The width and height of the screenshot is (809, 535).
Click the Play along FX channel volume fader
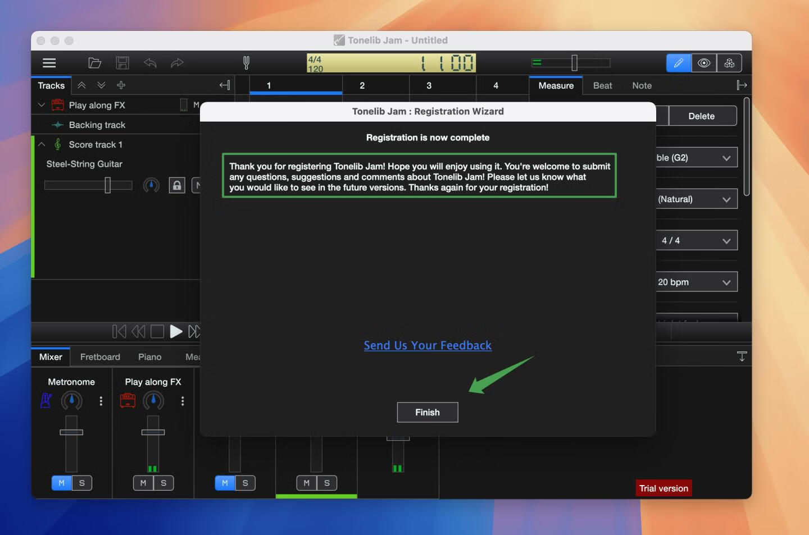153,443
